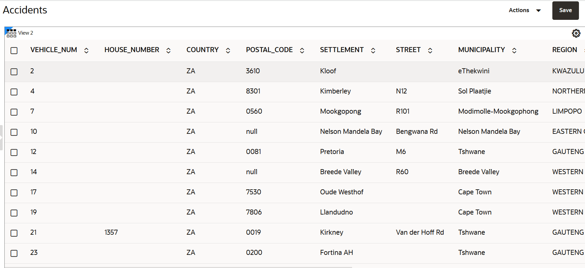Click the horizontal scrollbar at table bottom
585x268 pixels.
click(178, 267)
